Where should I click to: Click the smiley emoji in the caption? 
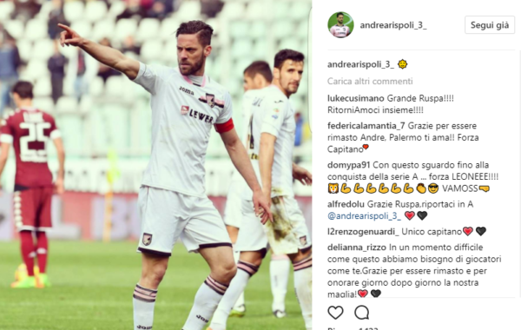coord(402,64)
